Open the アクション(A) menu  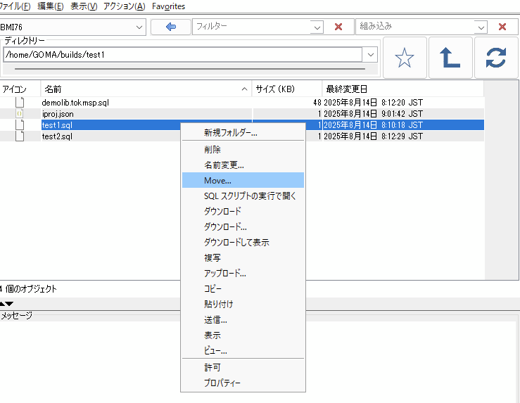125,6
